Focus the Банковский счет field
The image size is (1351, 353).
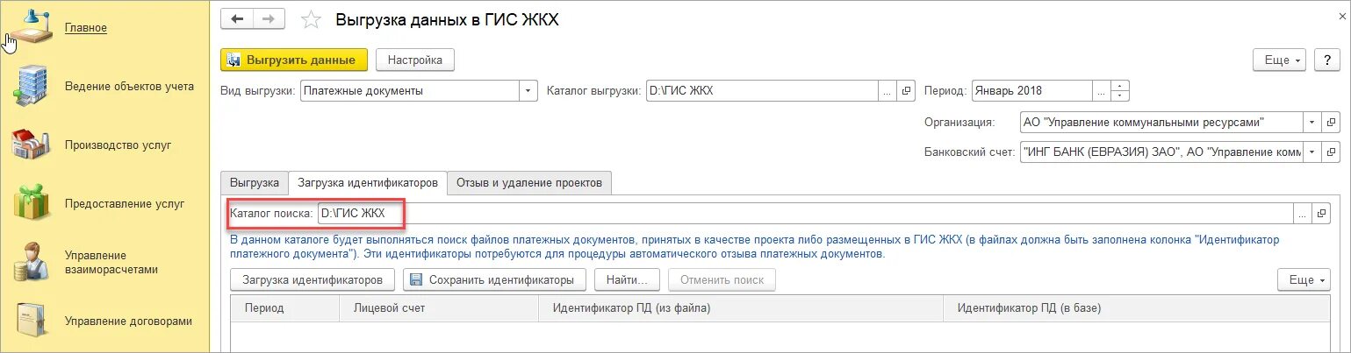1161,152
